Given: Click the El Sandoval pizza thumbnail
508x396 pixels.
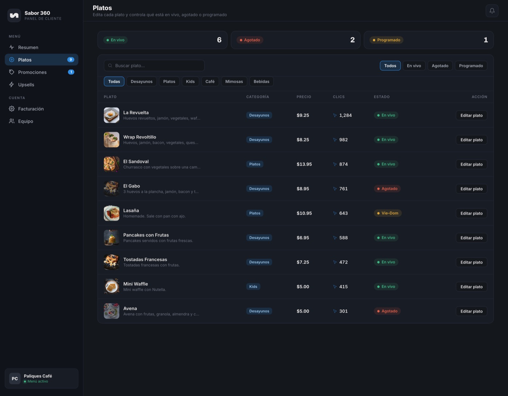Looking at the screenshot, I should (x=111, y=164).
